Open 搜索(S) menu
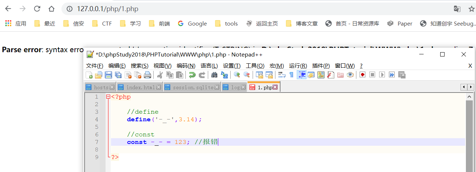This screenshot has width=476, height=172. [x=140, y=66]
